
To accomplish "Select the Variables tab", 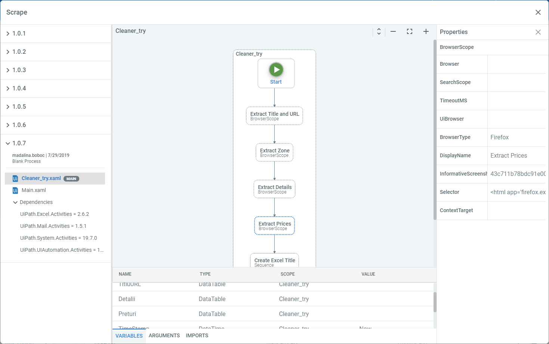I will tap(129, 336).
